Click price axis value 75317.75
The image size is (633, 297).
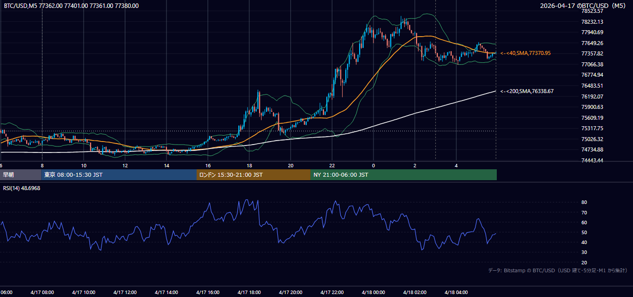click(592, 128)
